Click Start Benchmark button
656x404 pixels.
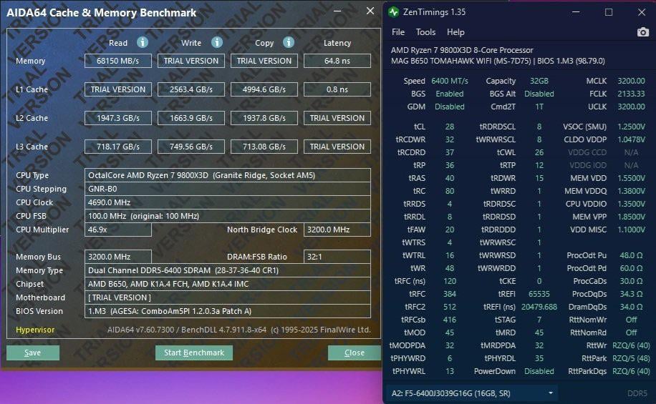[193, 353]
